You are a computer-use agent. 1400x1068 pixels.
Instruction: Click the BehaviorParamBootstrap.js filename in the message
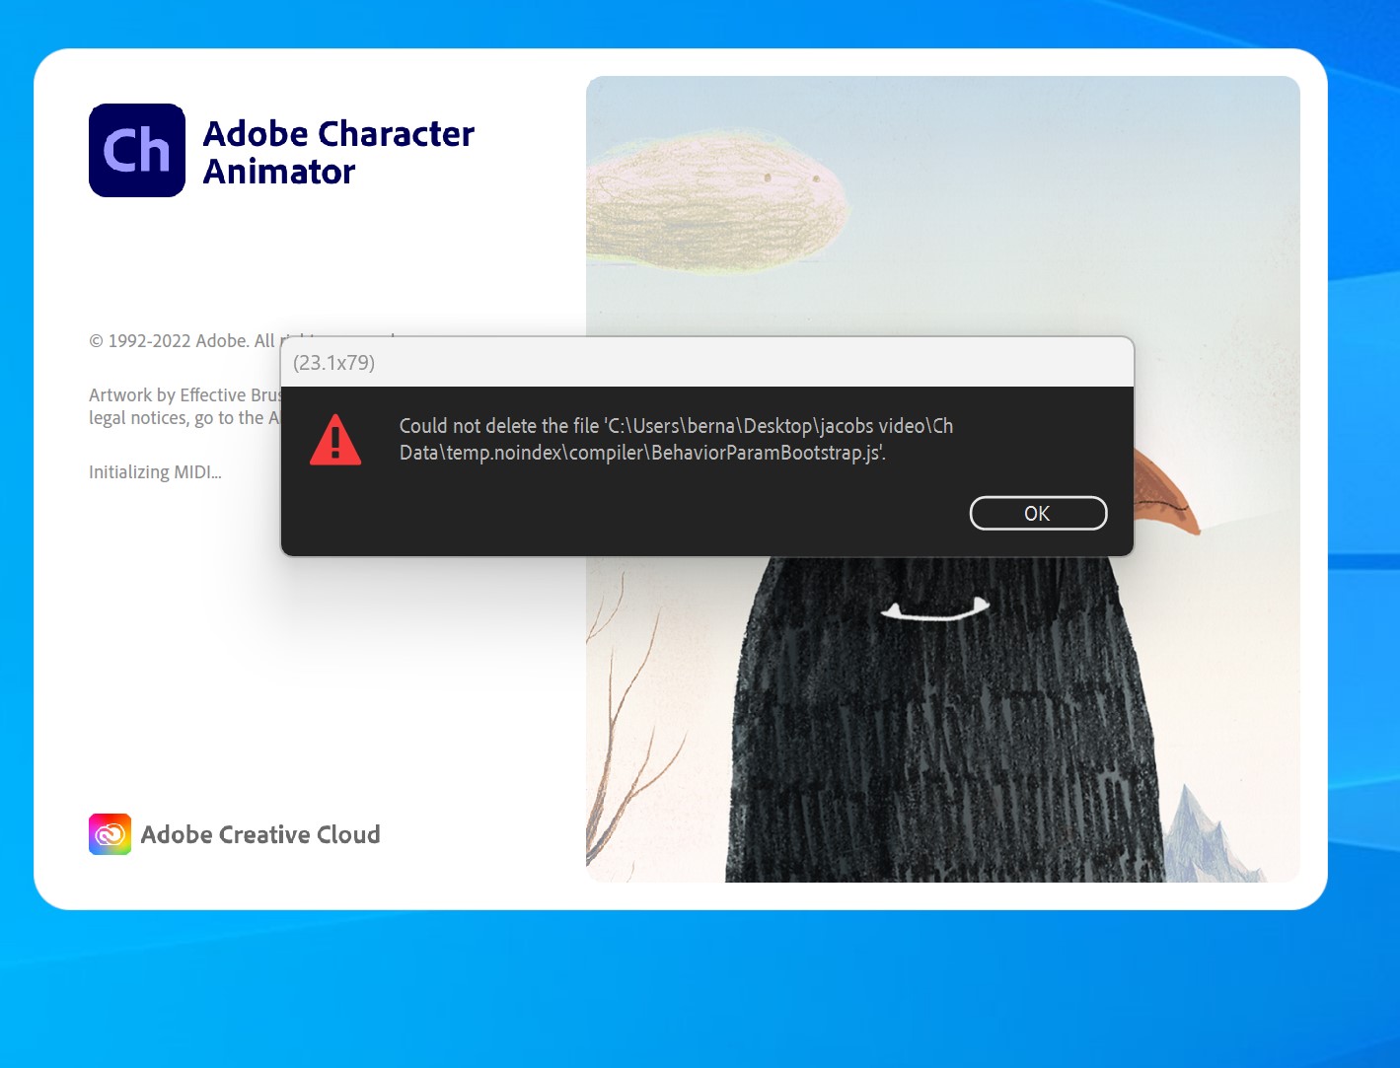pos(768,454)
